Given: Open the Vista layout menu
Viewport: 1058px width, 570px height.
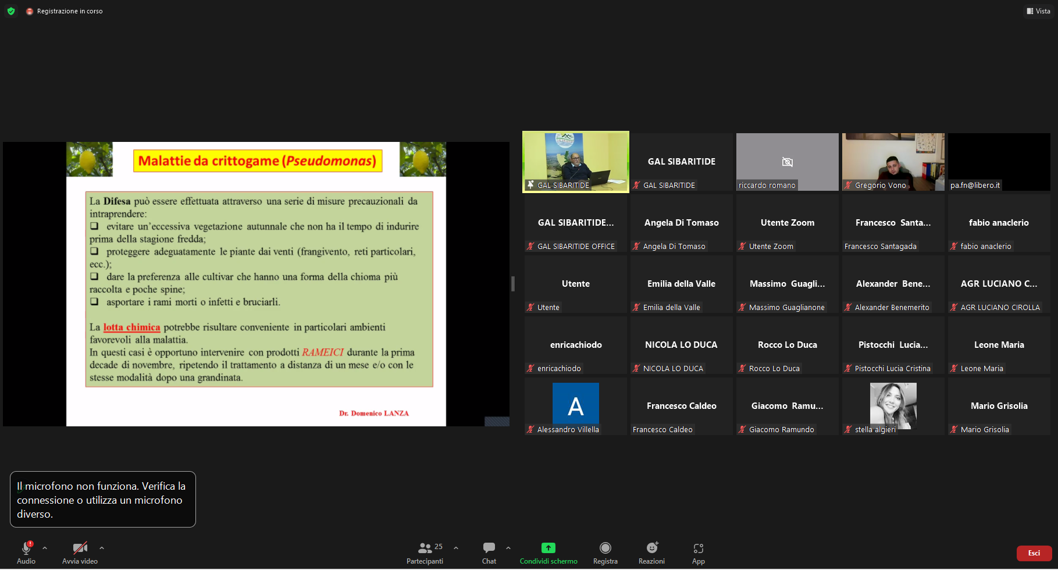Looking at the screenshot, I should [x=1039, y=11].
